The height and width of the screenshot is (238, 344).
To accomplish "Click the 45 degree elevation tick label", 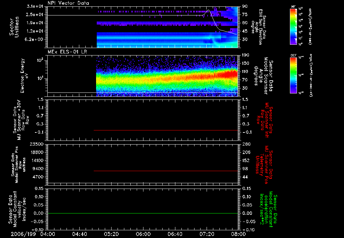I will point(245,31).
